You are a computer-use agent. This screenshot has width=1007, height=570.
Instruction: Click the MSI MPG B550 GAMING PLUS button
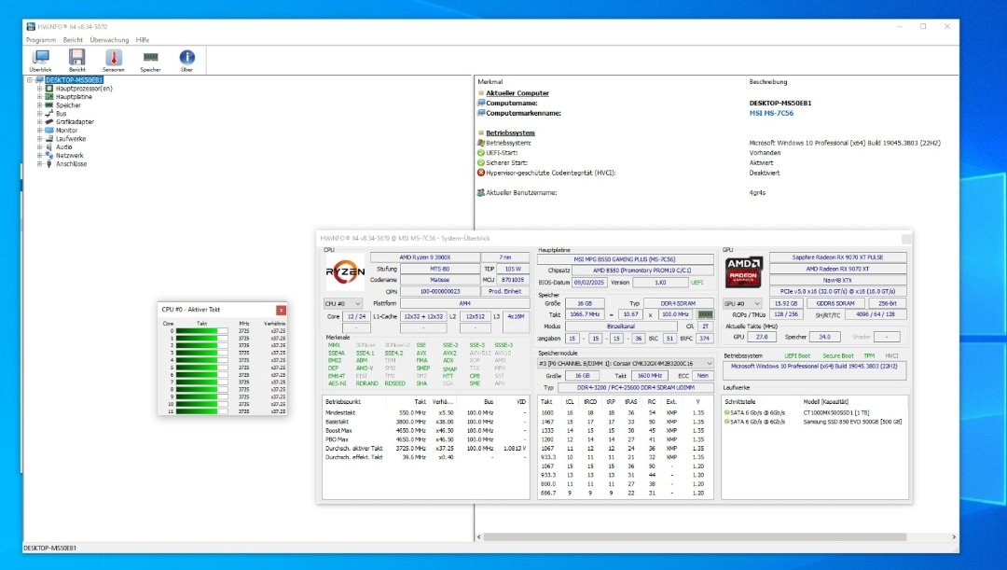point(625,259)
